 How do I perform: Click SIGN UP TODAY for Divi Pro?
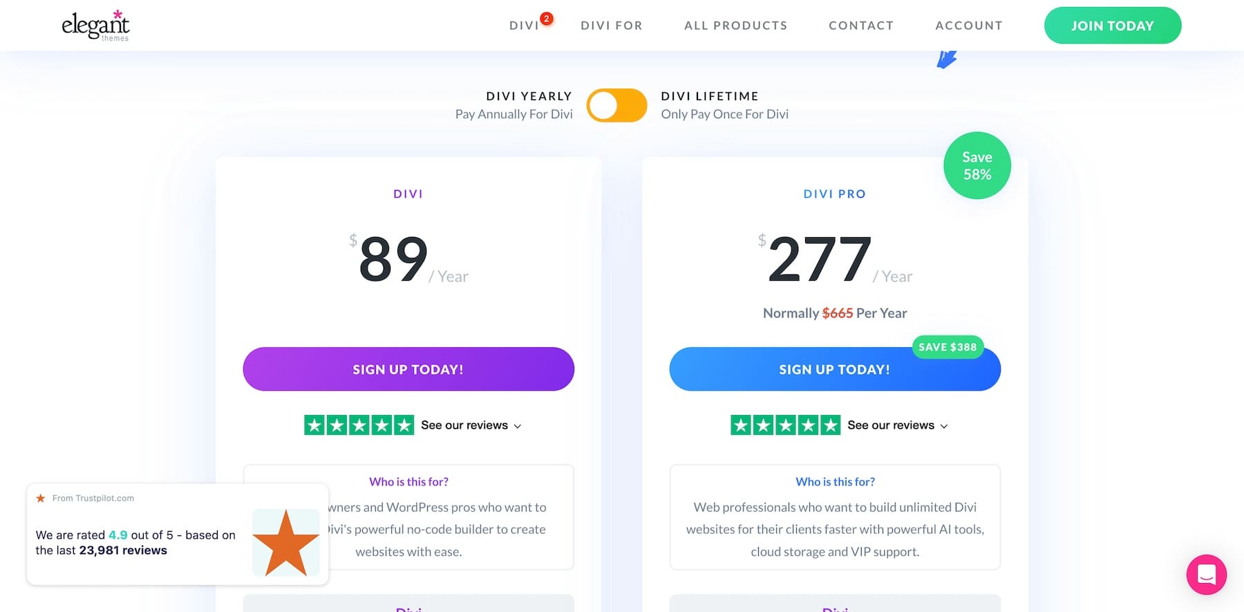(x=834, y=369)
